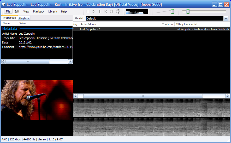Adjust the volume slider knob

(x=173, y=11)
